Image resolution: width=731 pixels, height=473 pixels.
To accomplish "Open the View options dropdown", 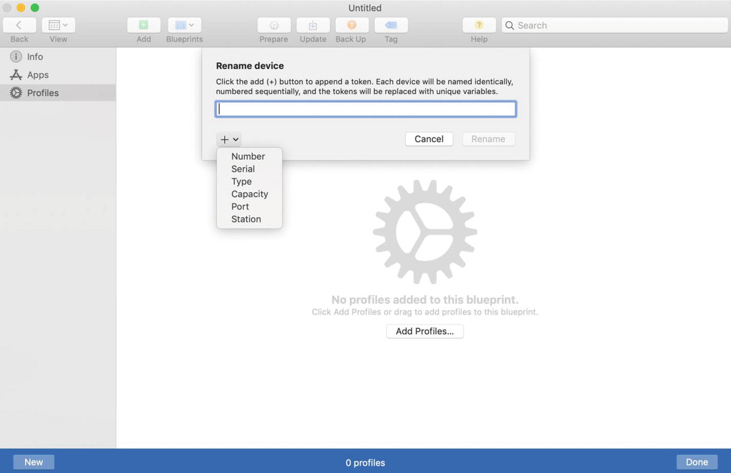I will (58, 25).
